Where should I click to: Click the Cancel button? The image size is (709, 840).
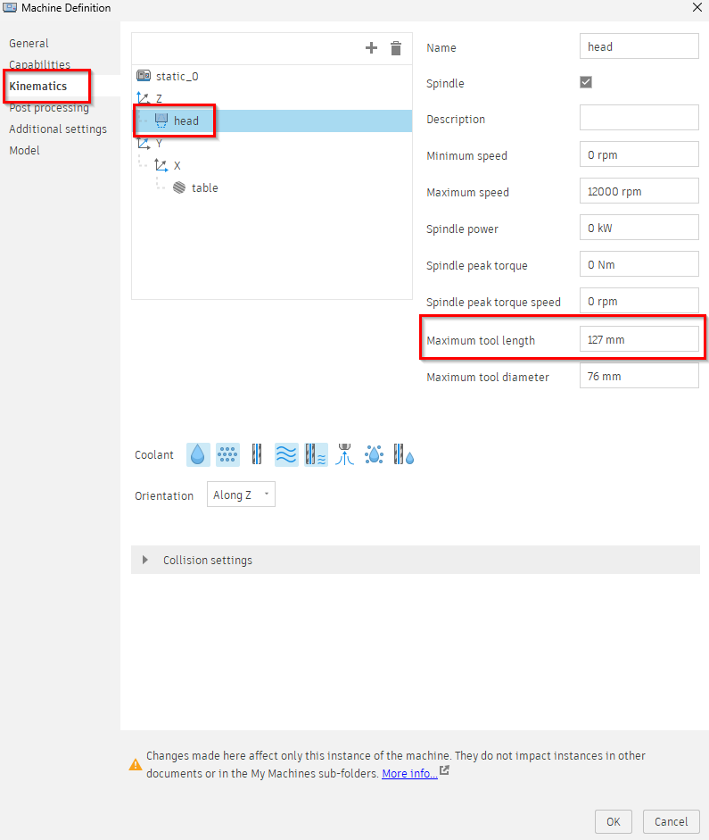tap(671, 822)
